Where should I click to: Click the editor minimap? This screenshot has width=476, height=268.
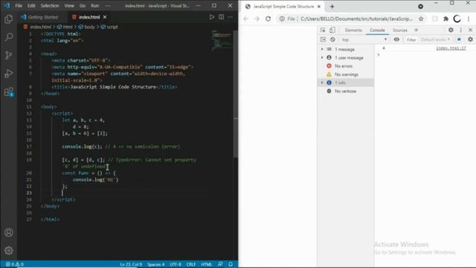[x=222, y=39]
